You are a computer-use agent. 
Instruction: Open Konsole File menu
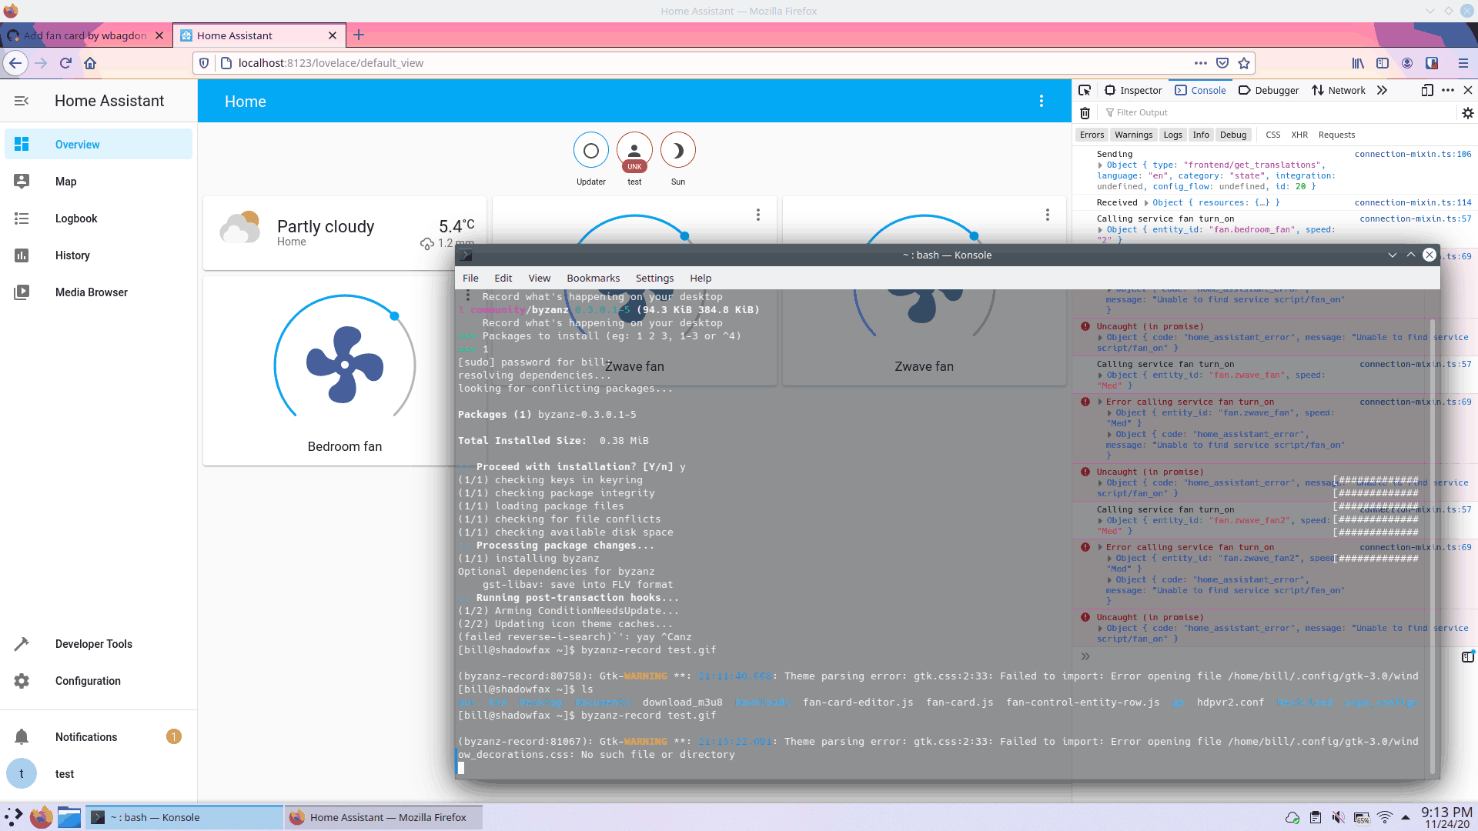click(x=470, y=279)
